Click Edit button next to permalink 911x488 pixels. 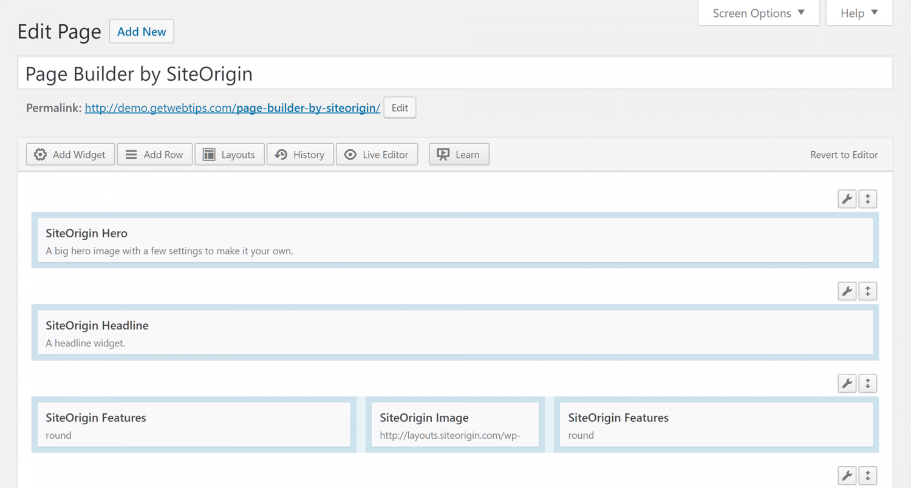[400, 108]
